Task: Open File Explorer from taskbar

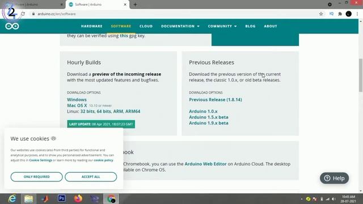Action: click(28, 199)
